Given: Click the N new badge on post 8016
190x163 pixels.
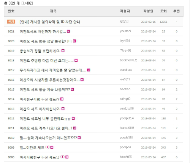Looking at the screenshot, I should (x=82, y=80).
